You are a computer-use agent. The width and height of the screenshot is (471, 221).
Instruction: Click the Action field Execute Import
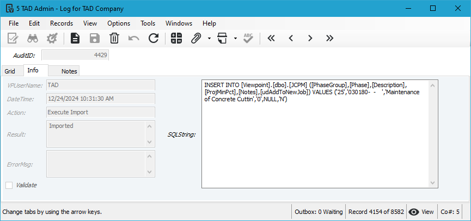click(x=101, y=112)
